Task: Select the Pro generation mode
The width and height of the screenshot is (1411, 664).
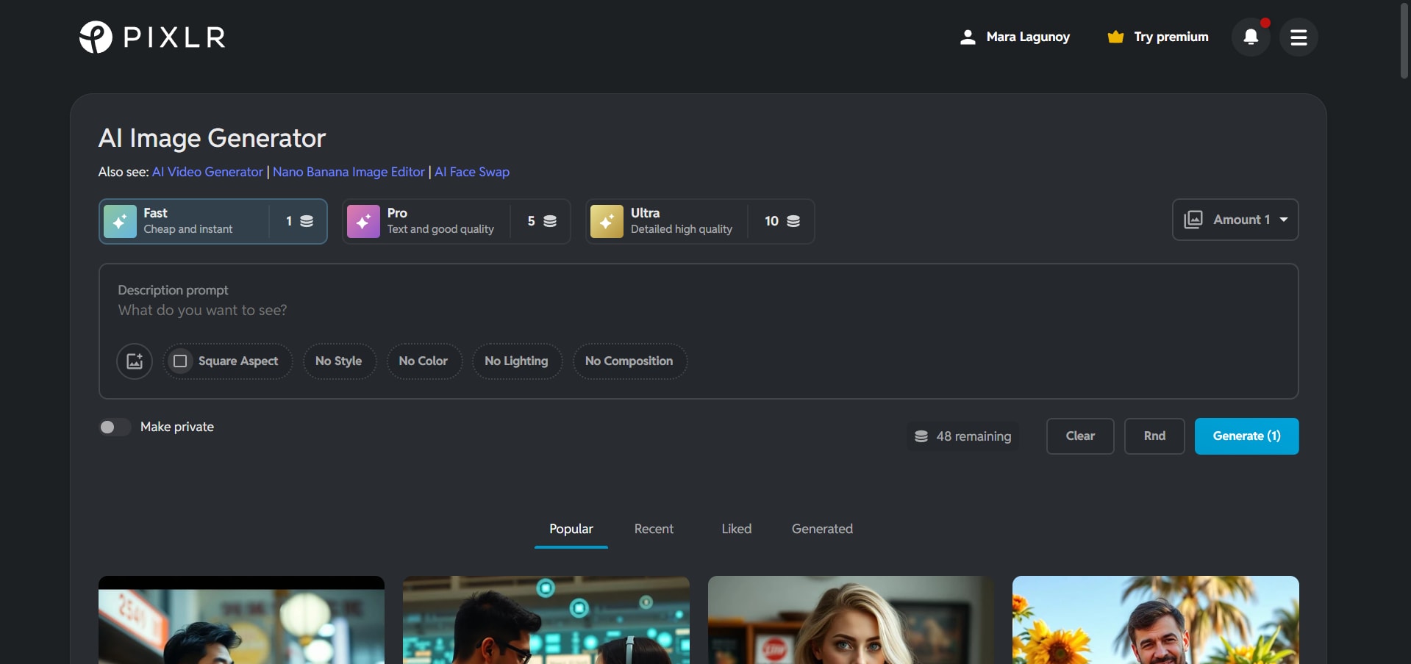Action: (x=457, y=221)
